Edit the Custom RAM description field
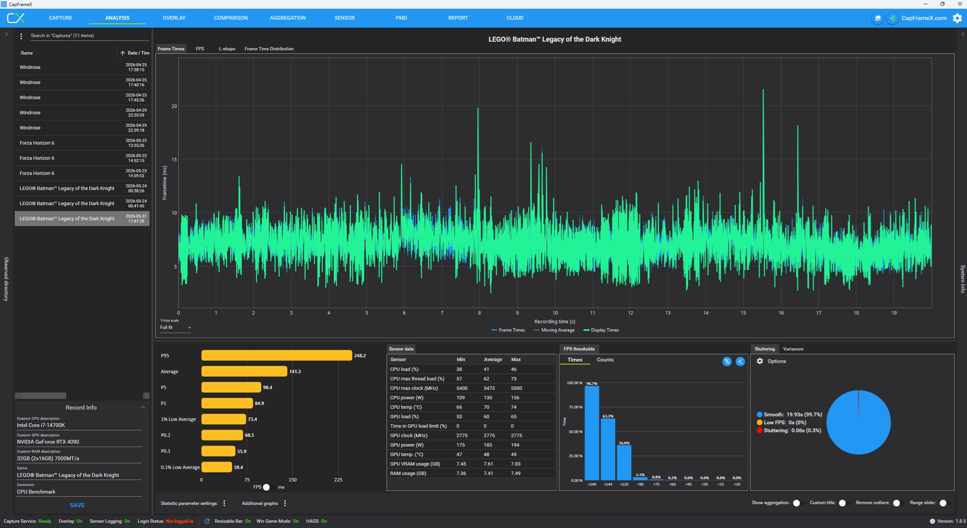This screenshot has width=967, height=528. coord(79,458)
